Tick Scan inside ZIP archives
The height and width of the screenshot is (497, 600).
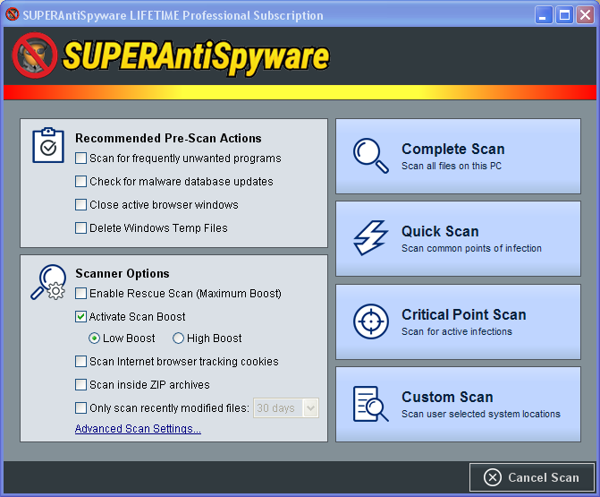pos(80,385)
